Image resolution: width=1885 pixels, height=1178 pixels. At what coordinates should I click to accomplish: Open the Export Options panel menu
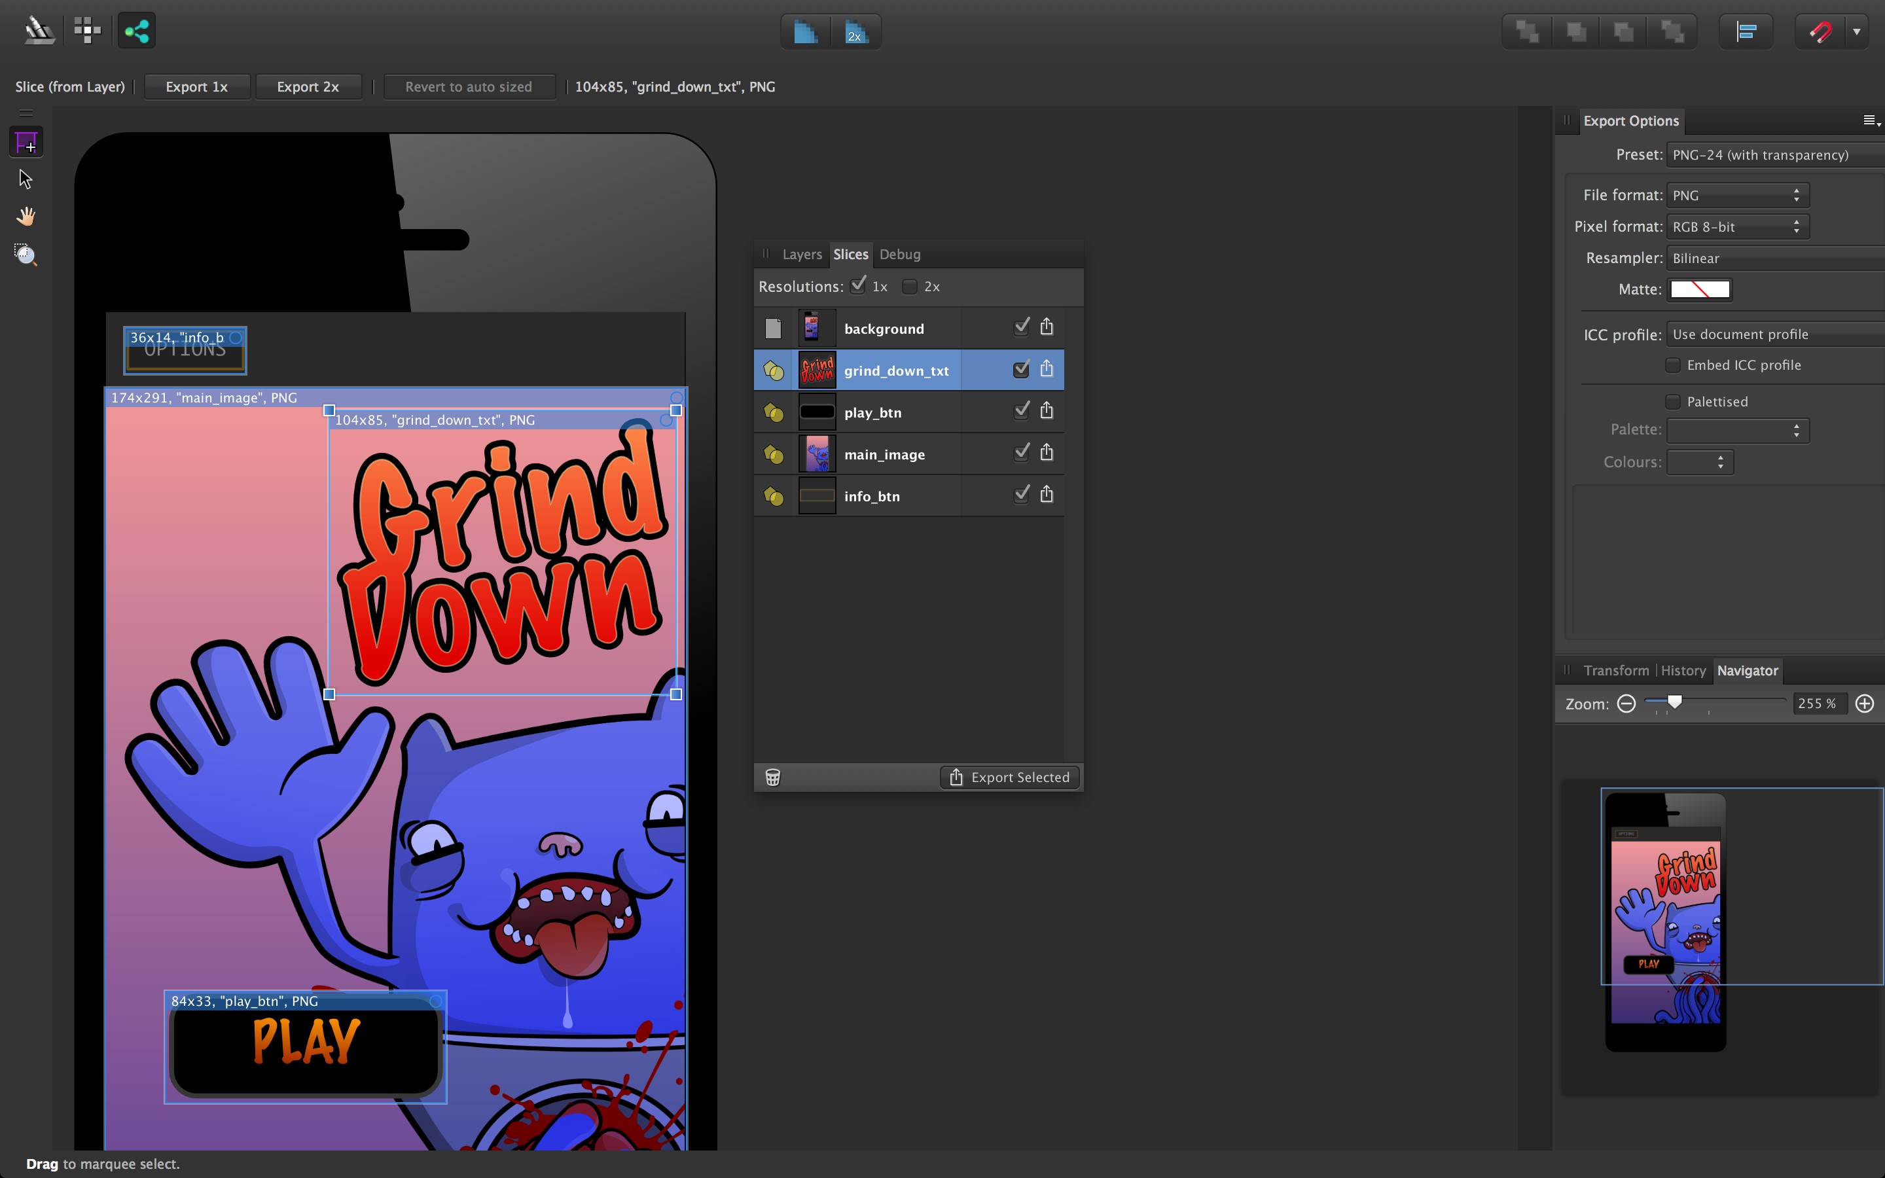pyautogui.click(x=1869, y=120)
